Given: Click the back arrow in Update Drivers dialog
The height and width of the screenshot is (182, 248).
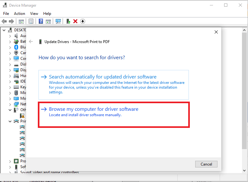Looking at the screenshot, I should coord(31,41).
